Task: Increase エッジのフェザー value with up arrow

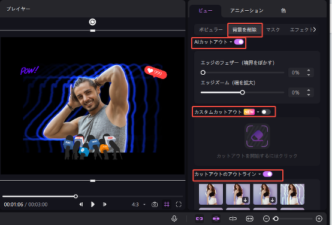Action: point(309,71)
